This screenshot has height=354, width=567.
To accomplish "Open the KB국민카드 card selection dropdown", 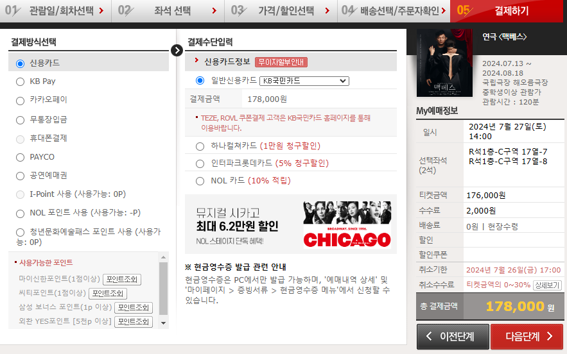I will 304,81.
